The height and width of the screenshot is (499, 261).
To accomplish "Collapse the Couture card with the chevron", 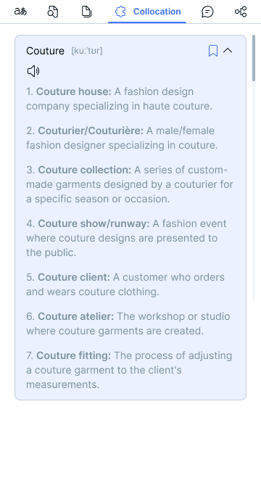I will [228, 50].
